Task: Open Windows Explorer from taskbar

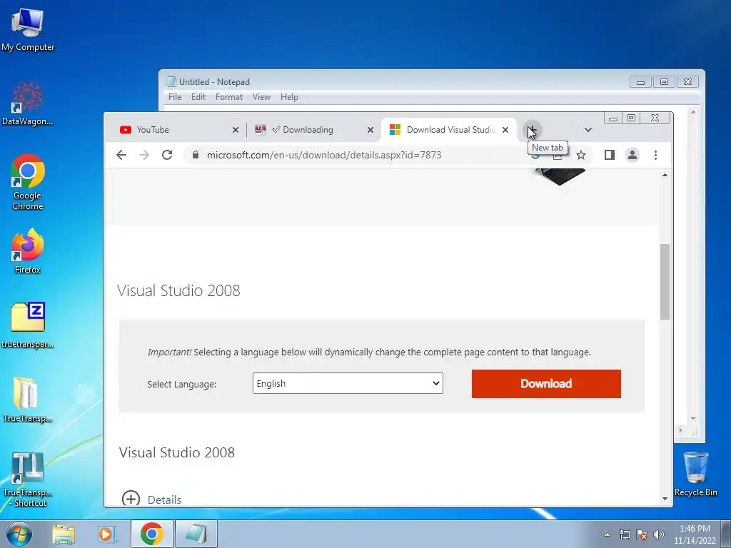Action: pos(64,534)
